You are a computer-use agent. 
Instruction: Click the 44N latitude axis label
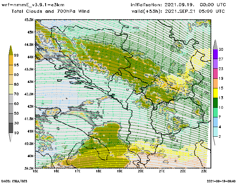click(x=30, y=57)
